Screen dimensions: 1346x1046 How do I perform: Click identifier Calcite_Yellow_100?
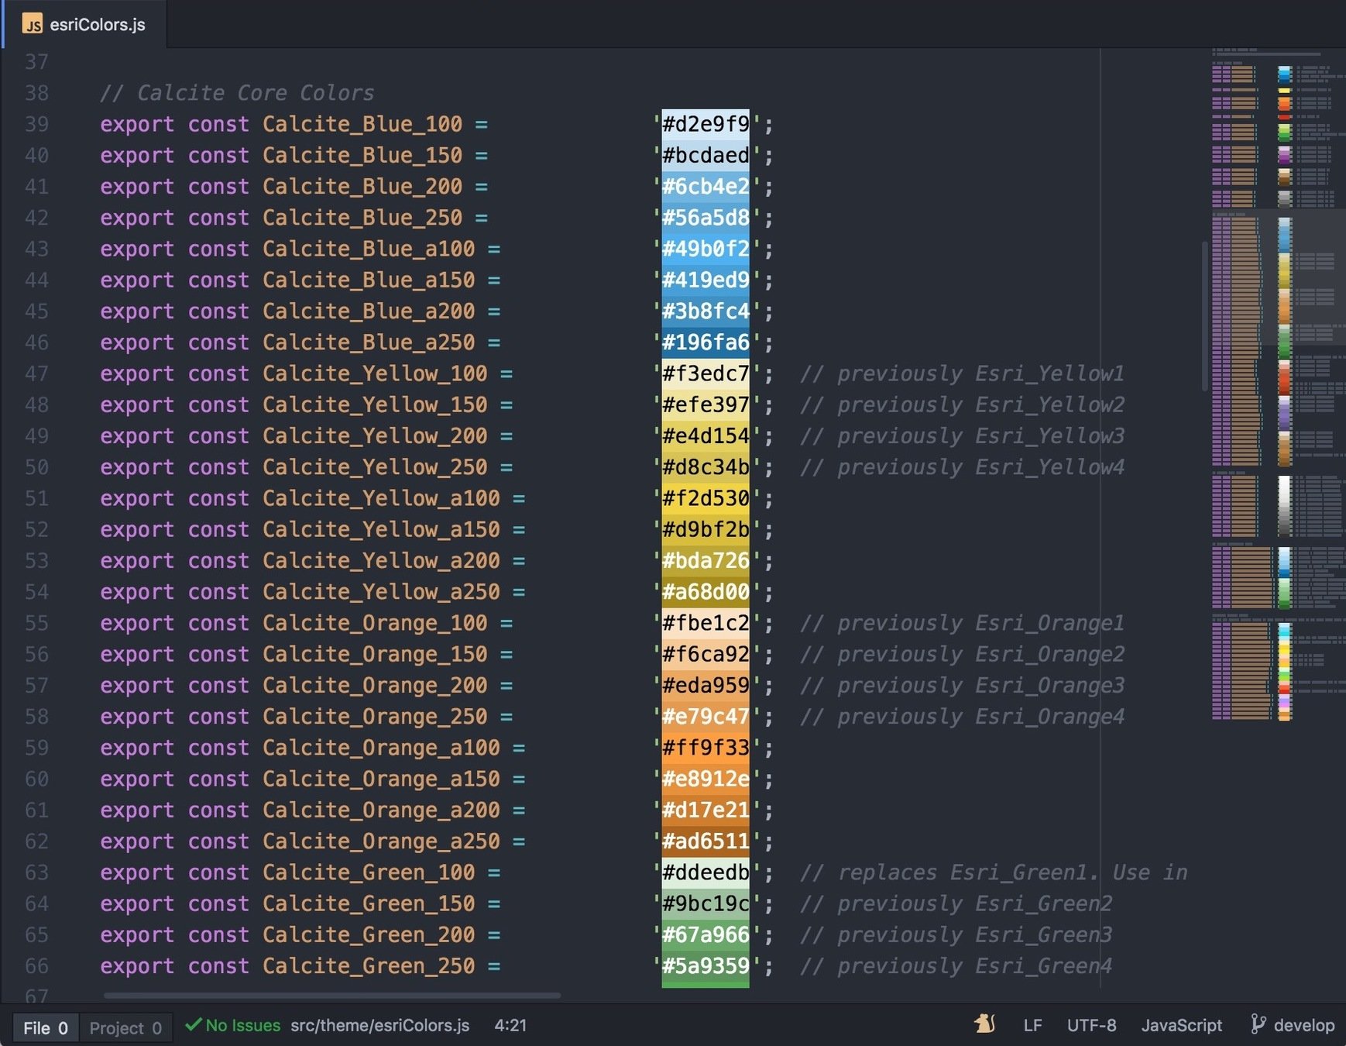[375, 373]
